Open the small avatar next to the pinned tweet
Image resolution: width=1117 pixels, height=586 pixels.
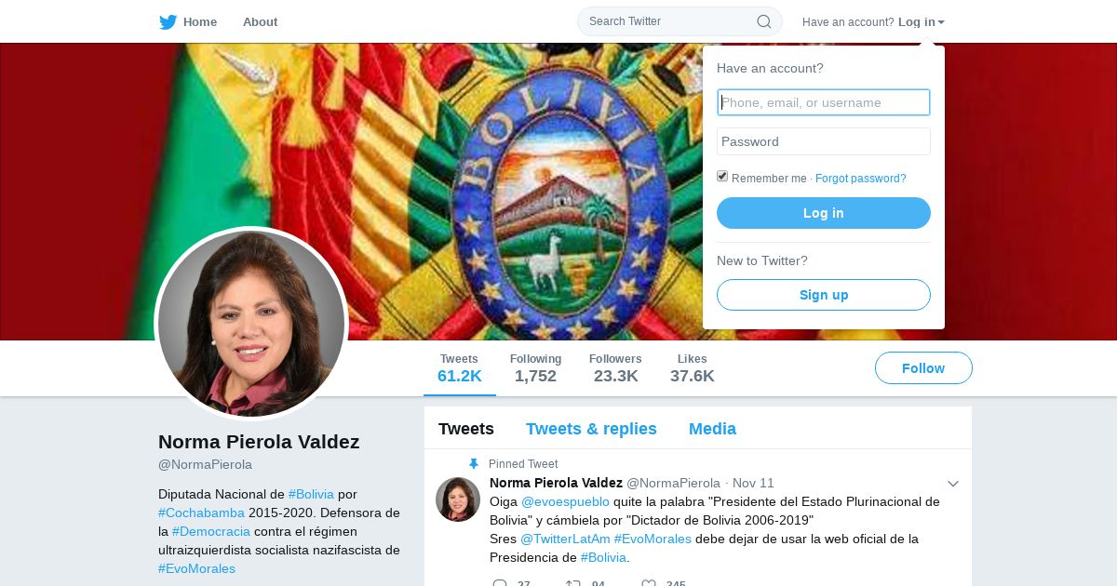(x=458, y=499)
